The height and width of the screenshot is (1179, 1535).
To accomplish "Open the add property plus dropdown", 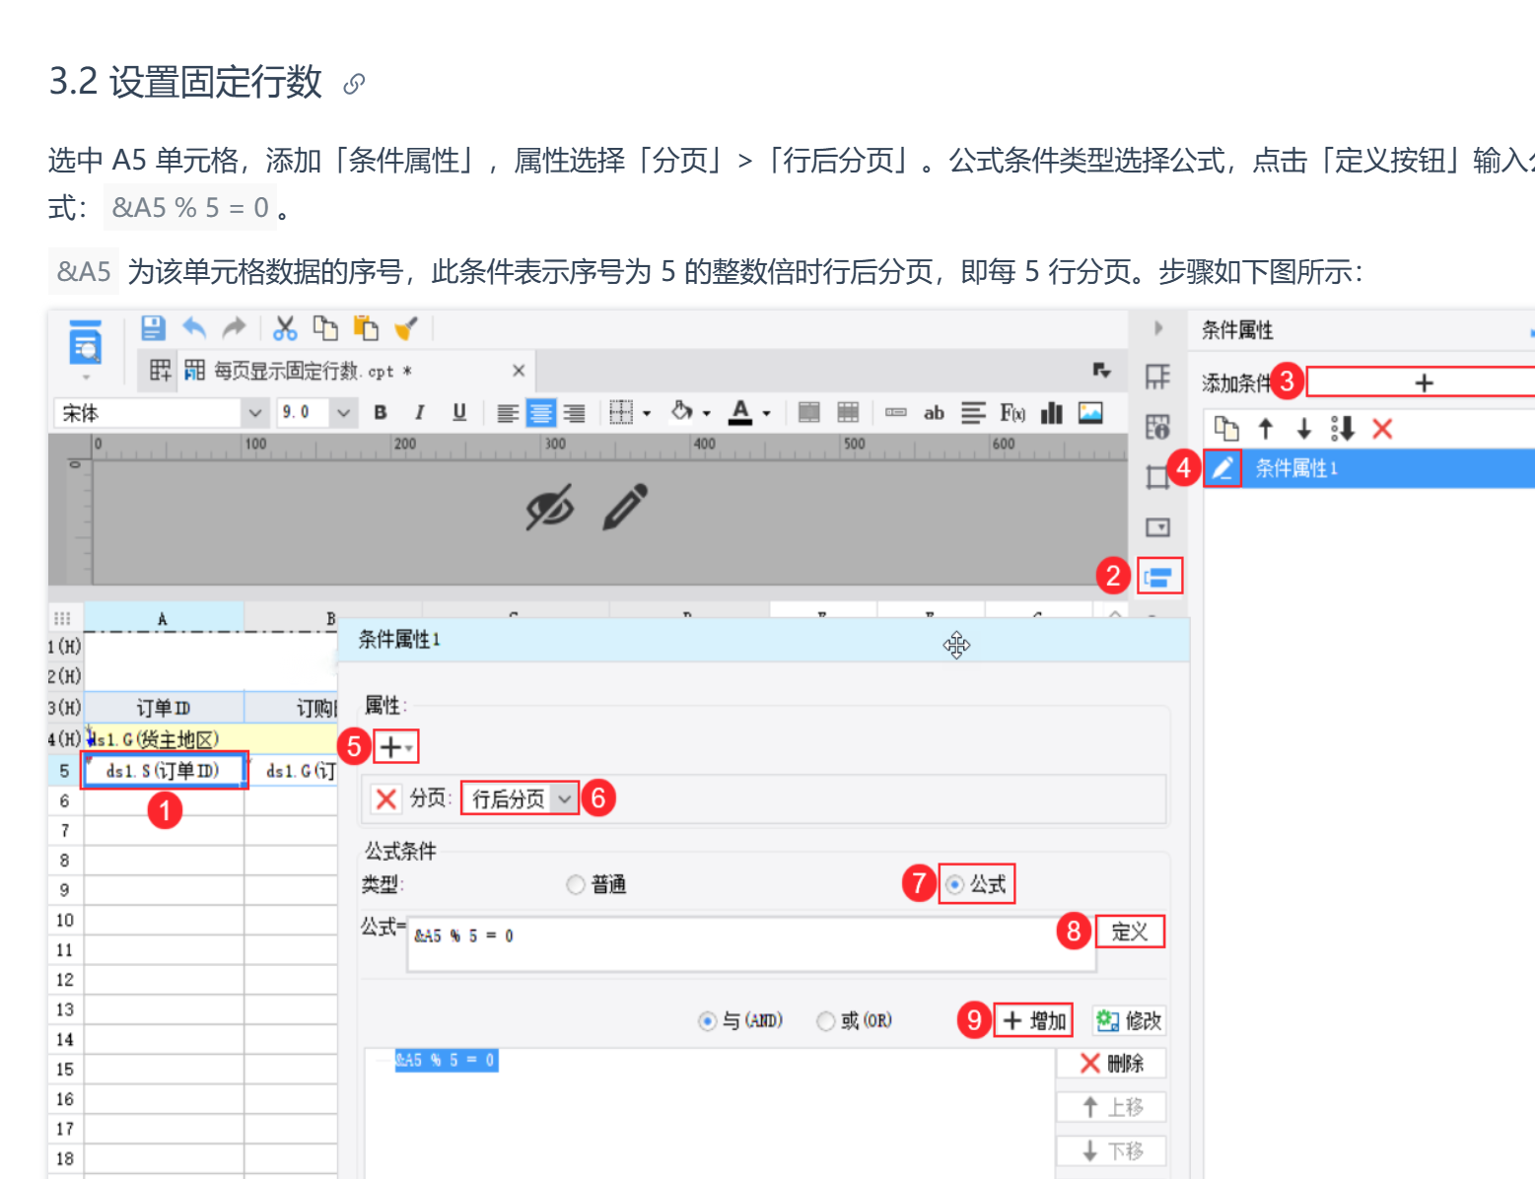I will click(x=396, y=747).
